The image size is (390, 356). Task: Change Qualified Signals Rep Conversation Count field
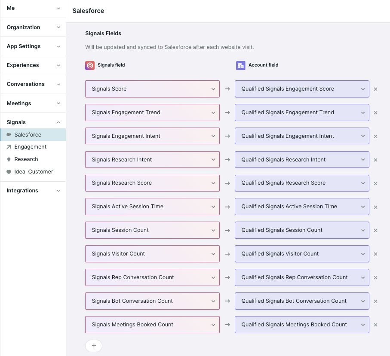tap(302, 277)
